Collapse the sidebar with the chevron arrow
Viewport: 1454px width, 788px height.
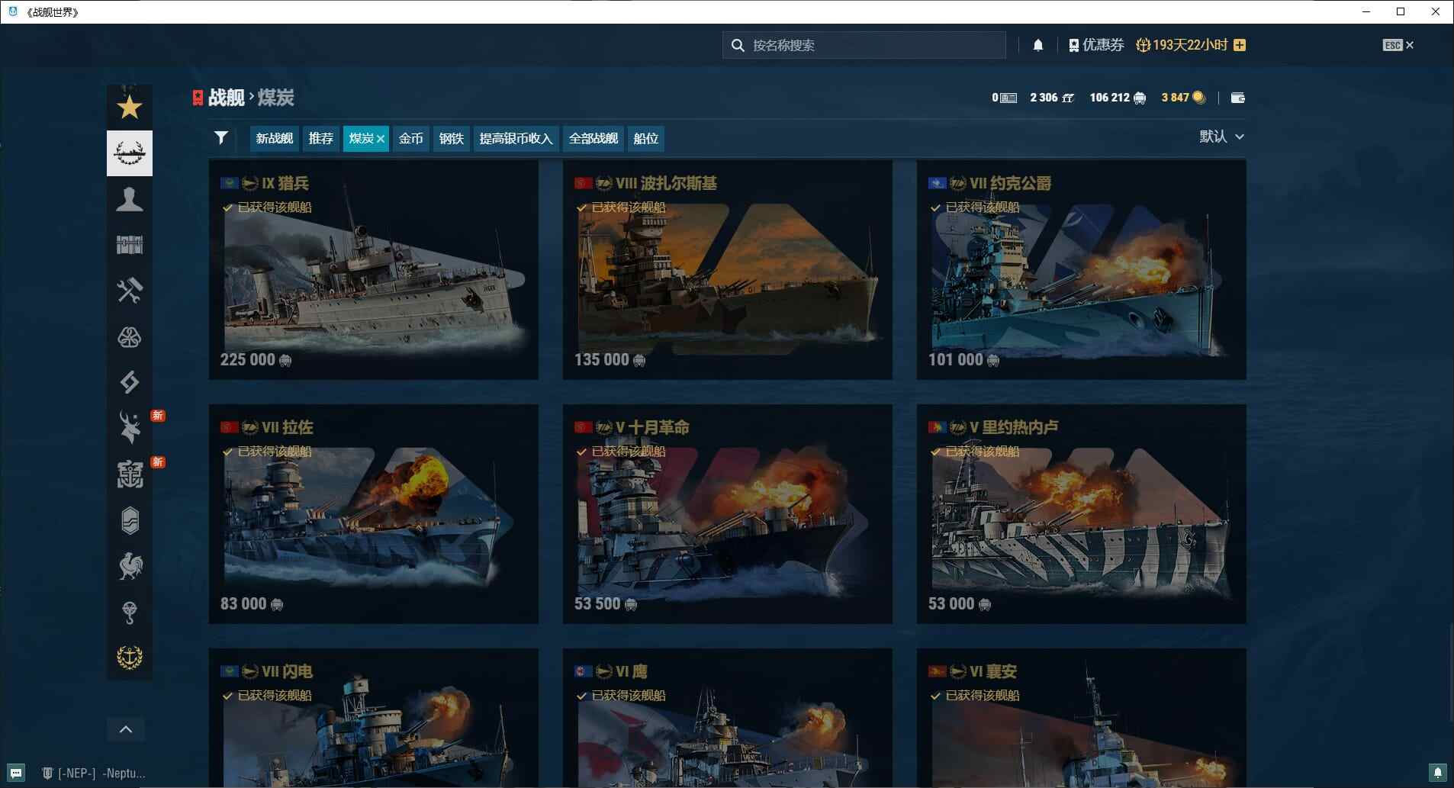(x=126, y=728)
